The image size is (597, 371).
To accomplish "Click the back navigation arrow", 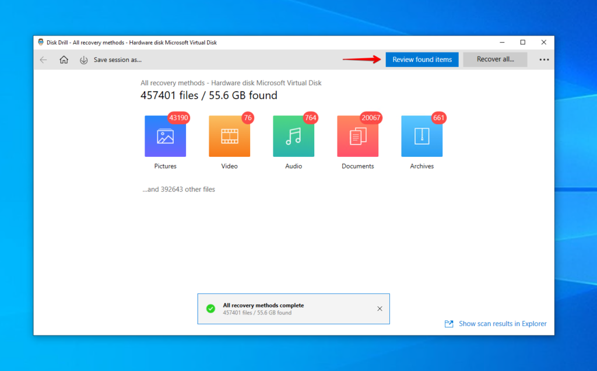I will coord(43,59).
